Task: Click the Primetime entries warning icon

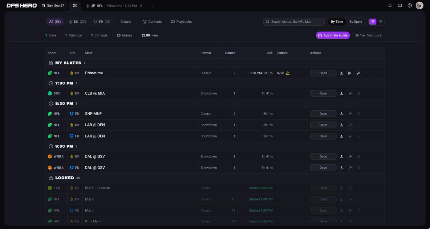Action: pyautogui.click(x=288, y=73)
